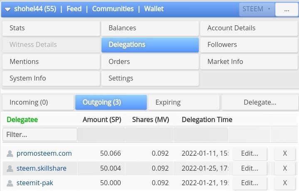Show Outgoing (3) delegations
Screen dimensions: 299x191
click(111, 102)
